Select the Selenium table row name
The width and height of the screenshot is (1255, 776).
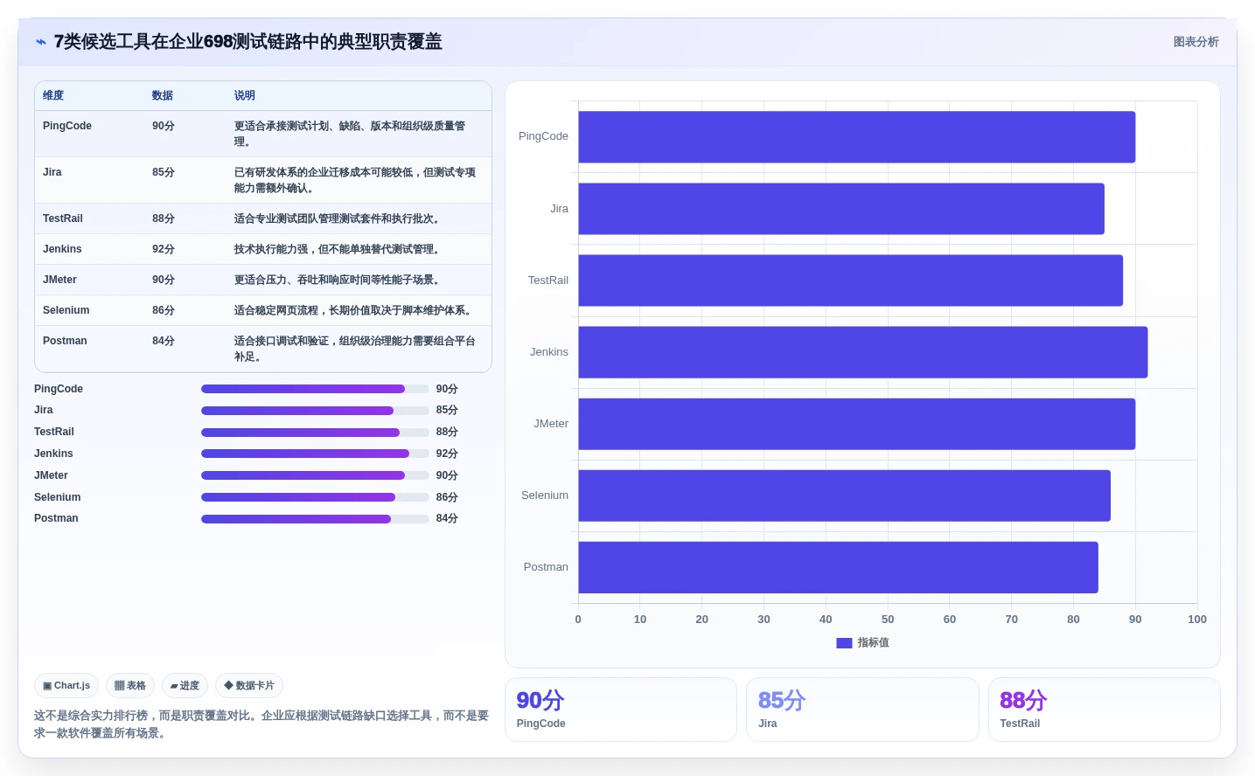(x=66, y=310)
